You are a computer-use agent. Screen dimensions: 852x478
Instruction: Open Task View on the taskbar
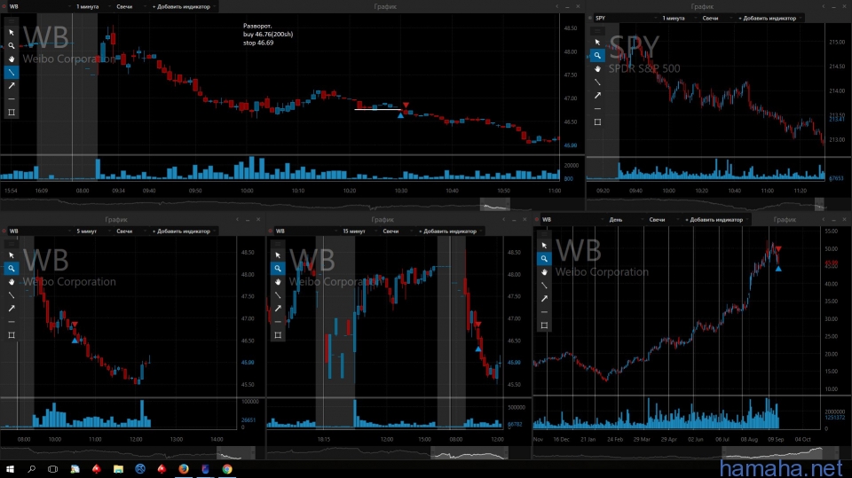[52, 469]
